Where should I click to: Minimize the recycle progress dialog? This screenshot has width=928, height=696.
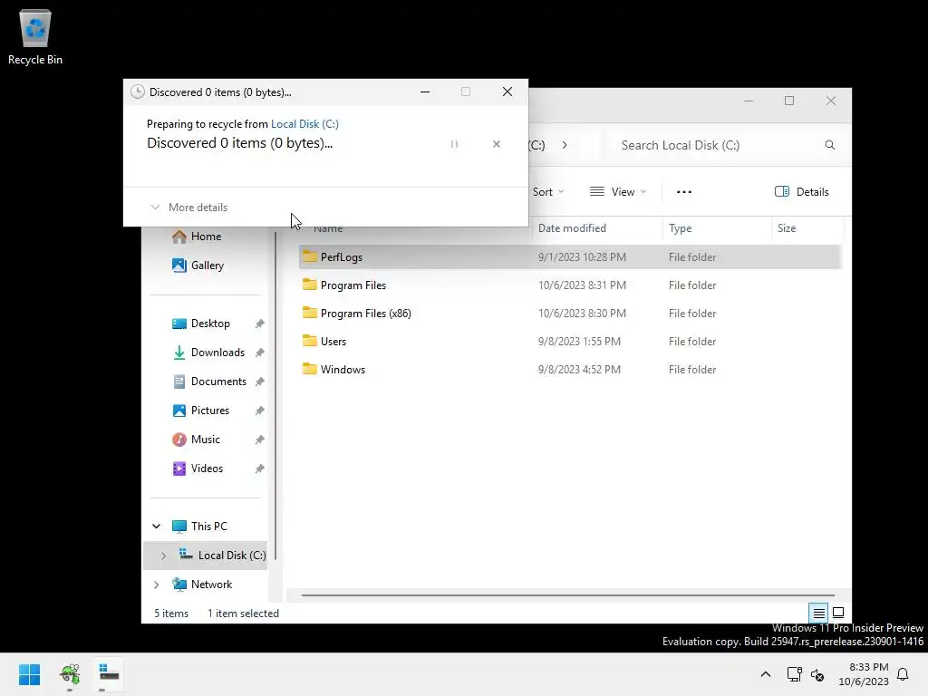[425, 92]
